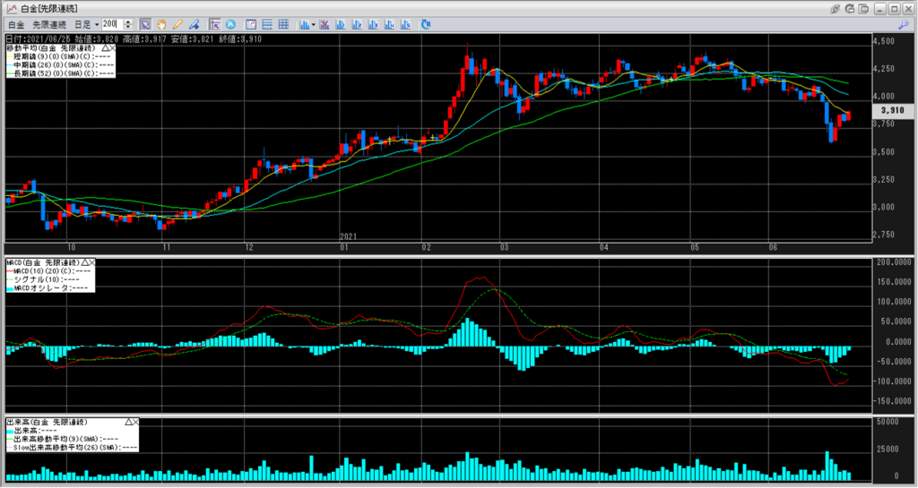
Task: Click the duplicate window icon
Action: point(865,7)
